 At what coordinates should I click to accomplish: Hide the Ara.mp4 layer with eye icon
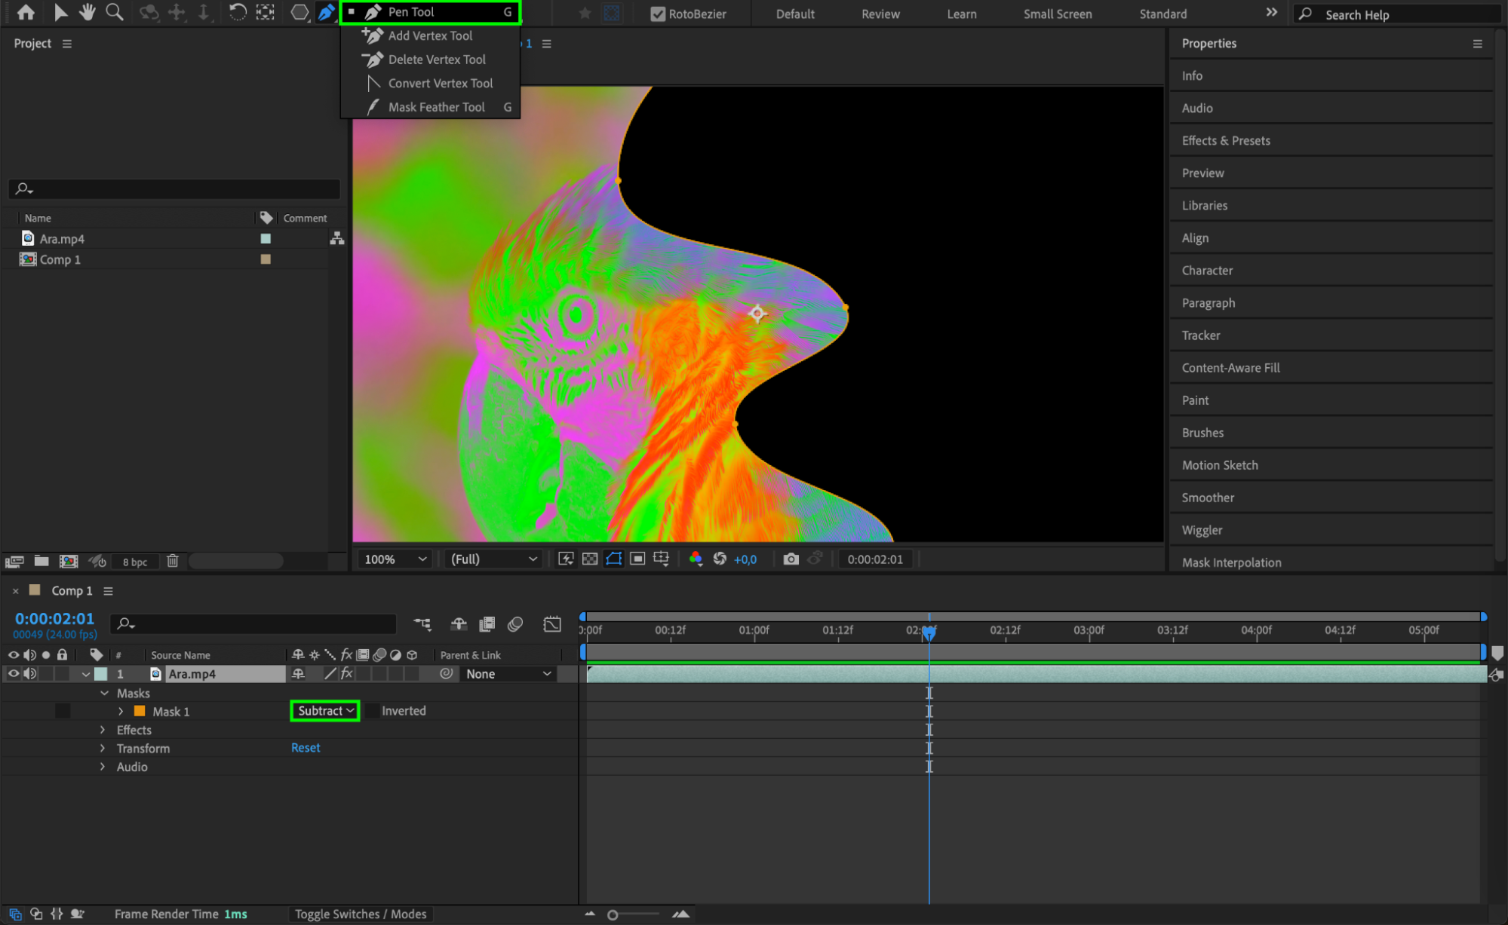[x=13, y=674]
